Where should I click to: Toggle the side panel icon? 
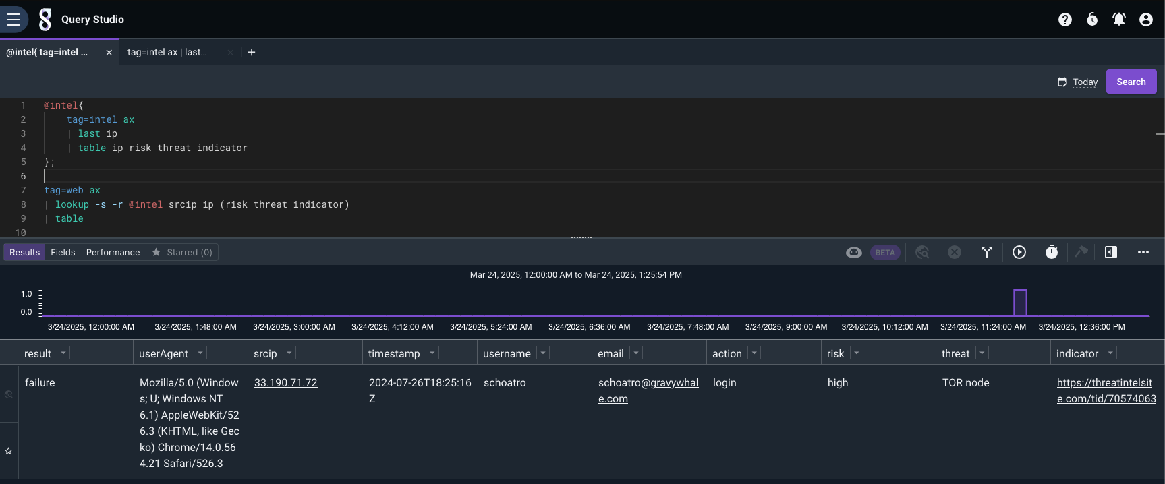coord(1111,252)
